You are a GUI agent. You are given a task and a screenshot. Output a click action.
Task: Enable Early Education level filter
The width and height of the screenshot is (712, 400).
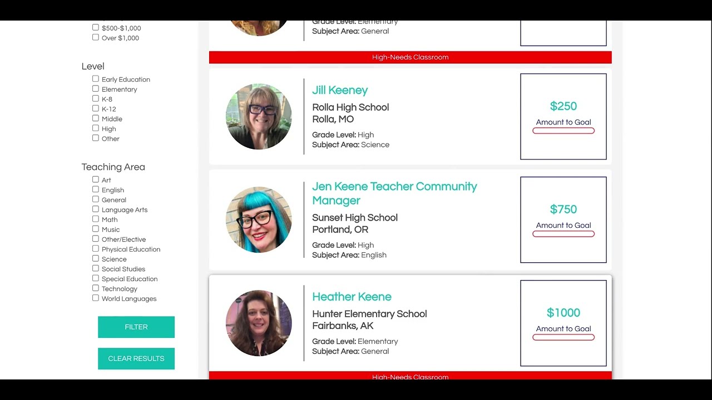tap(96, 79)
